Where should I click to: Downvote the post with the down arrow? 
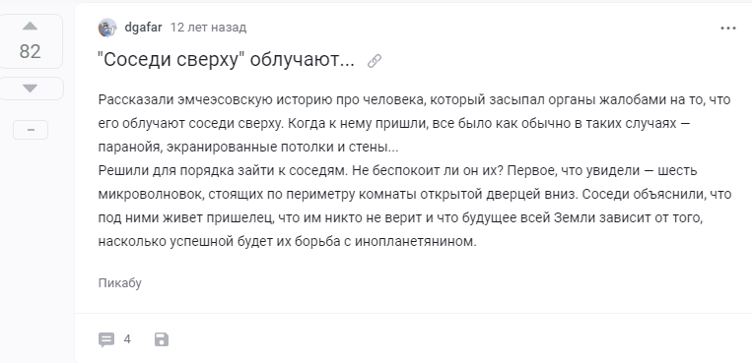(30, 89)
